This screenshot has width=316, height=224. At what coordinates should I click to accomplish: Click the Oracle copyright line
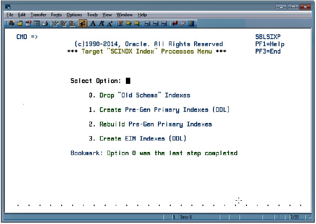149,44
